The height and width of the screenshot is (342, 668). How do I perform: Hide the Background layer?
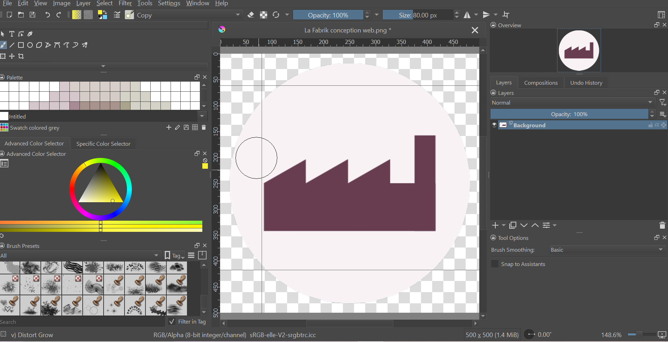[x=494, y=125]
